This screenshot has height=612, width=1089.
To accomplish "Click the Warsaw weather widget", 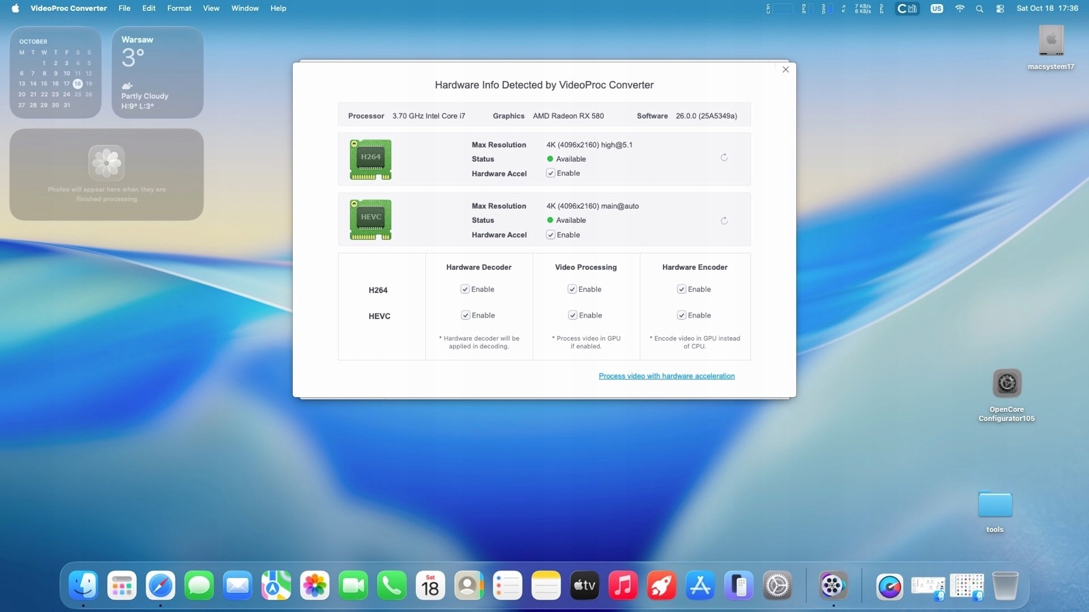I will tap(157, 73).
